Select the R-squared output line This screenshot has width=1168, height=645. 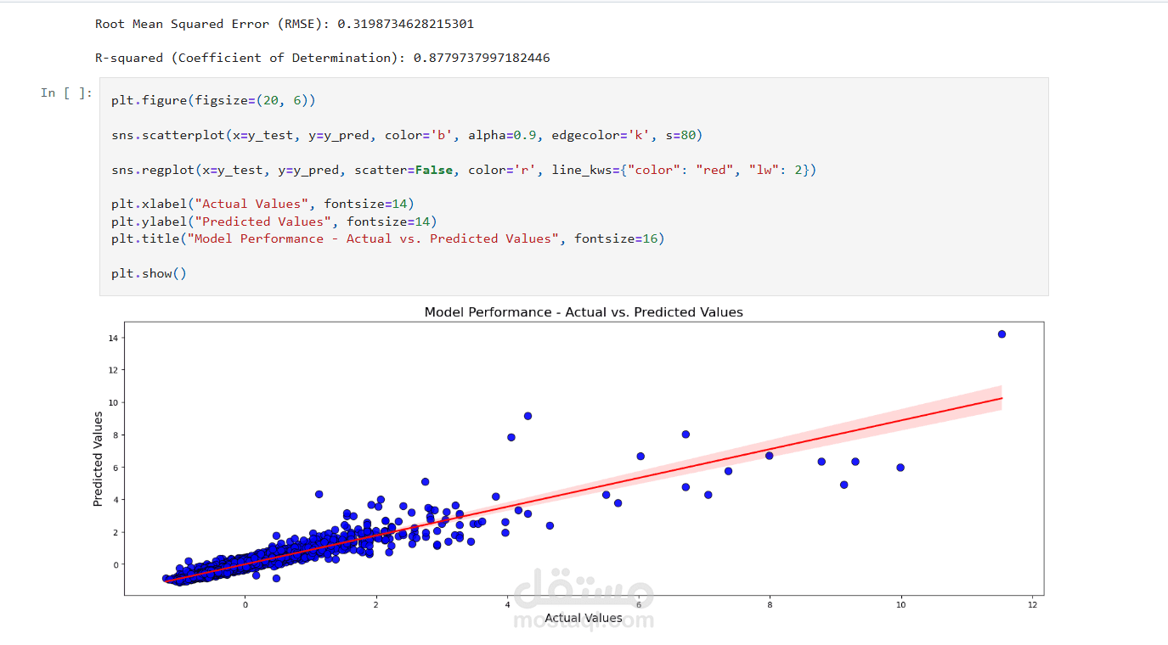pyautogui.click(x=323, y=58)
